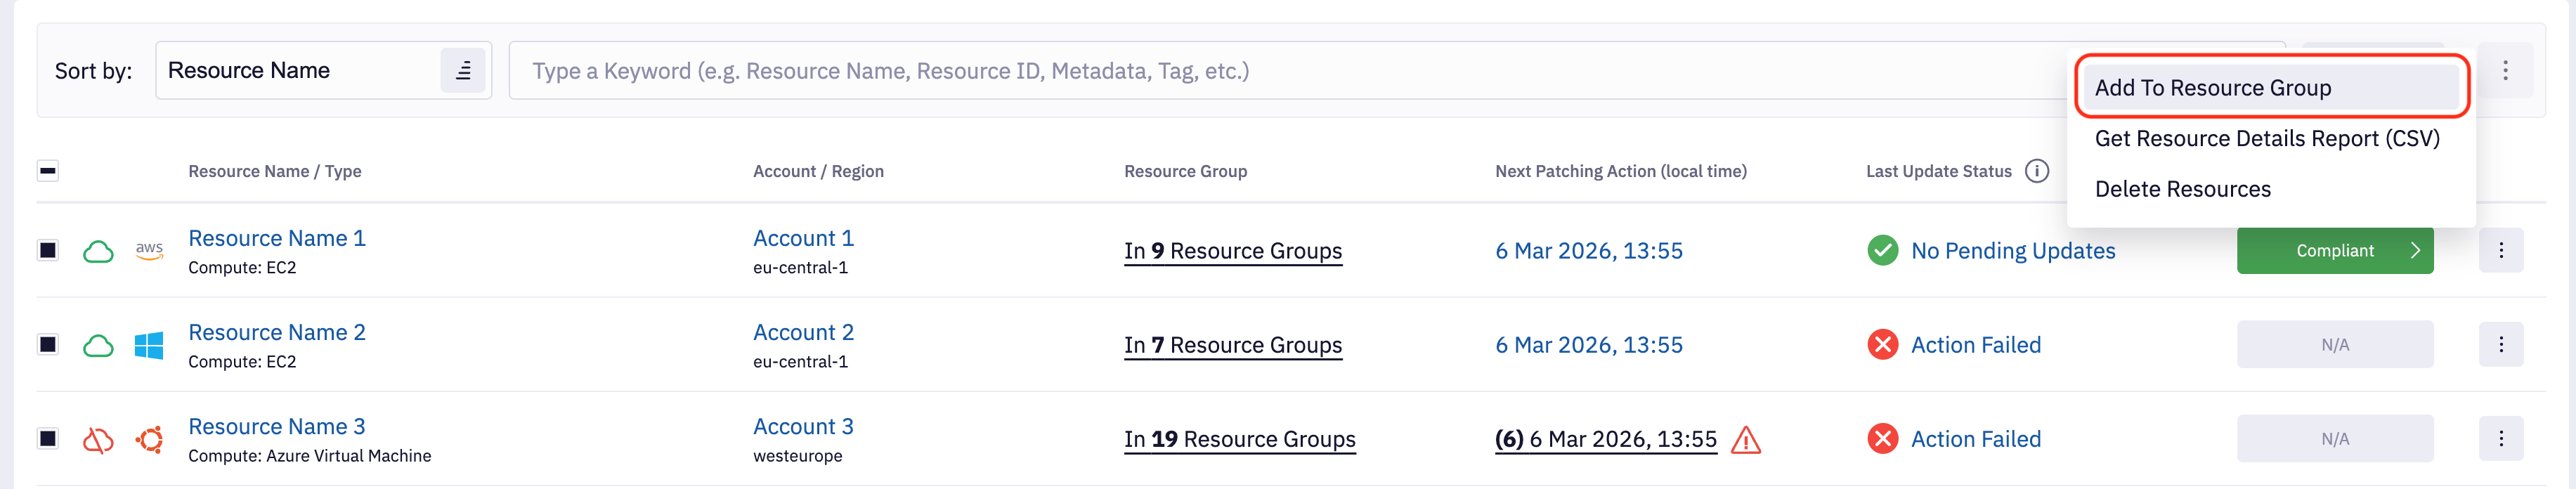Open row actions menu for Resource Name 1
This screenshot has width=2576, height=489.
click(x=2500, y=250)
